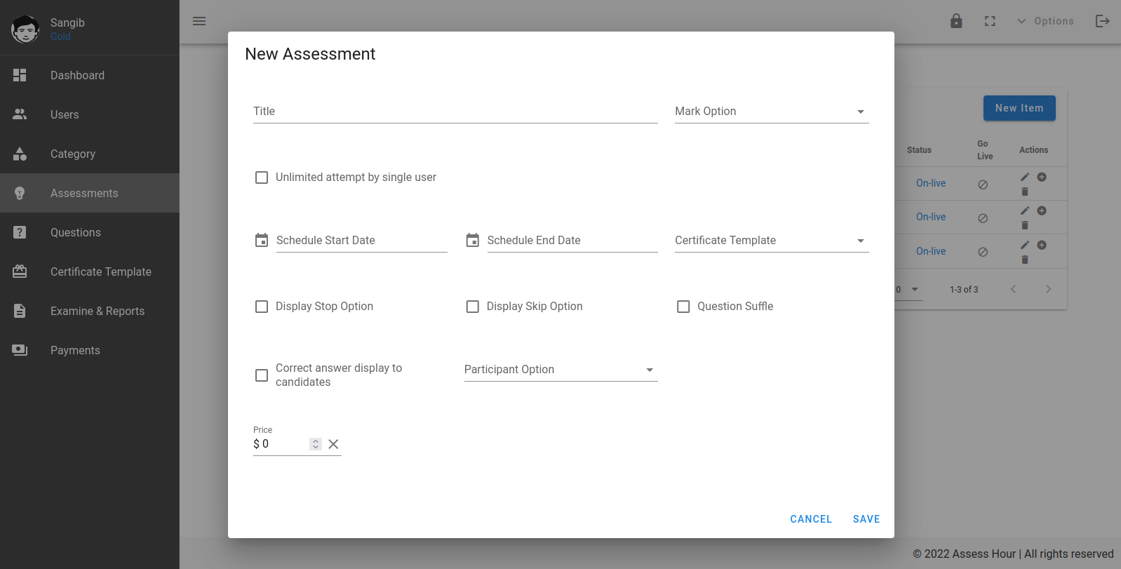Click CANCEL to close the dialog
Viewport: 1121px width, 569px height.
coord(810,519)
